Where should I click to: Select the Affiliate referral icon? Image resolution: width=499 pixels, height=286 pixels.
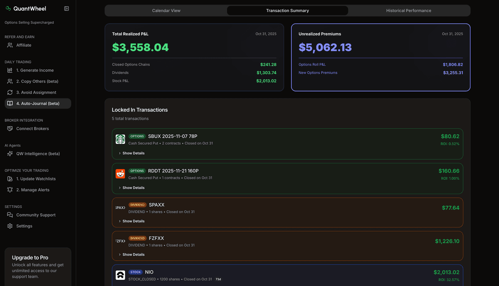(x=10, y=45)
